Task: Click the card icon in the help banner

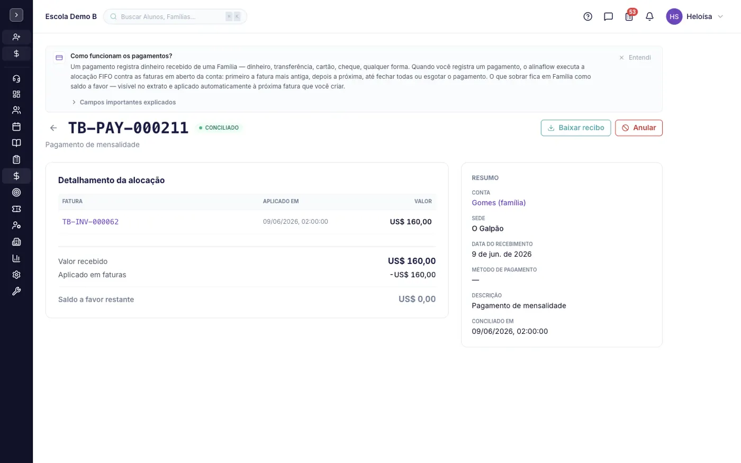Action: pos(59,57)
